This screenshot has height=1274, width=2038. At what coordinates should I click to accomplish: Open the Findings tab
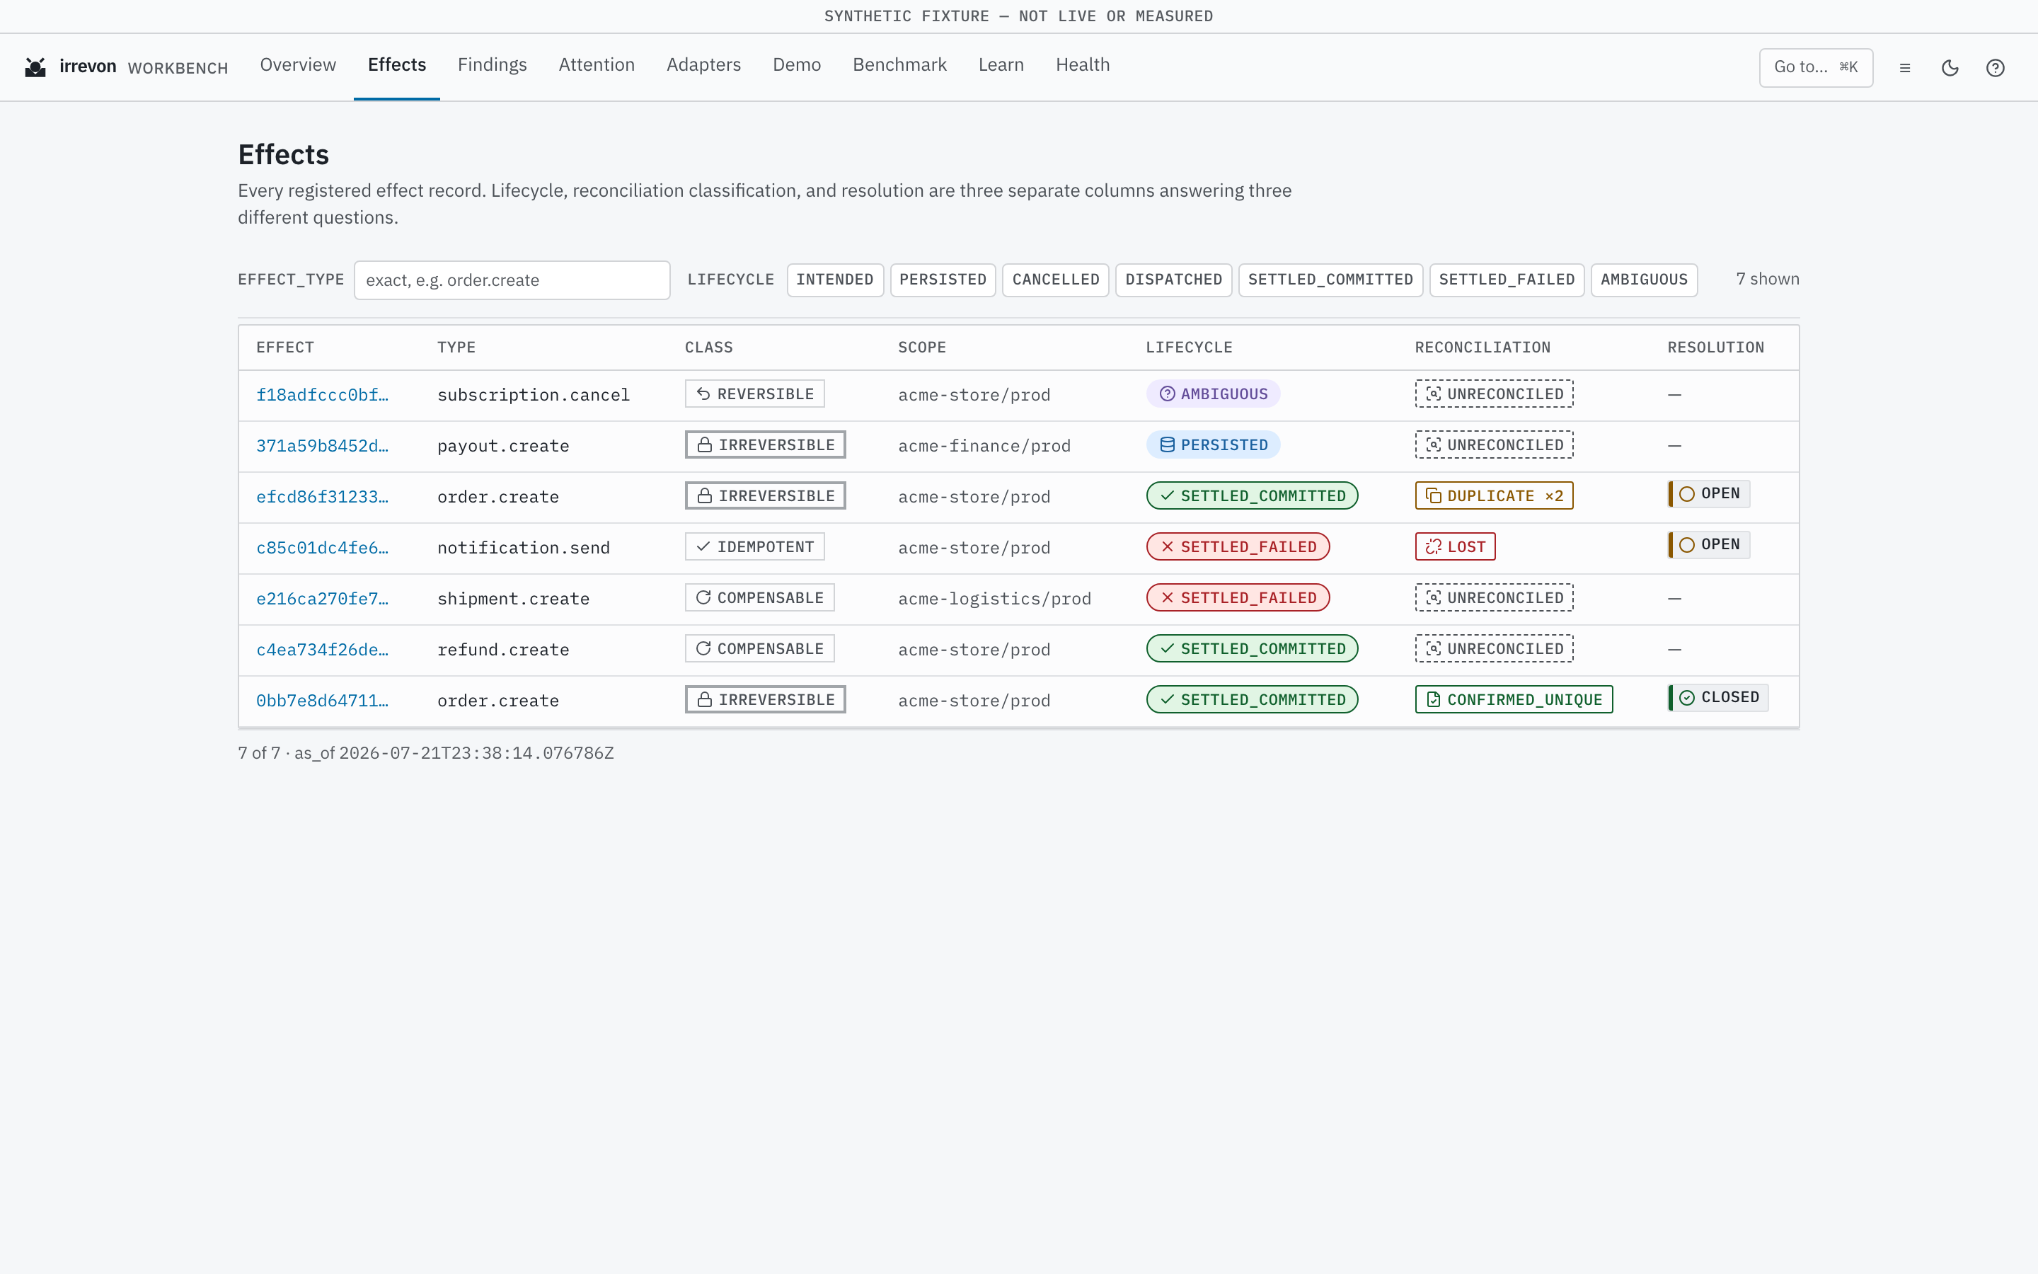click(493, 65)
